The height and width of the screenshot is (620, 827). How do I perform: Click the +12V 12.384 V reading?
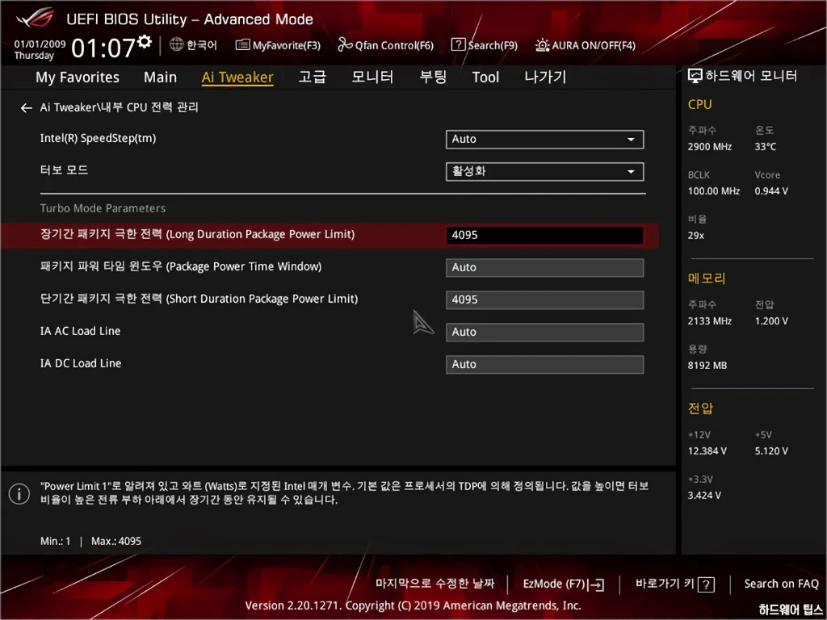click(x=707, y=451)
